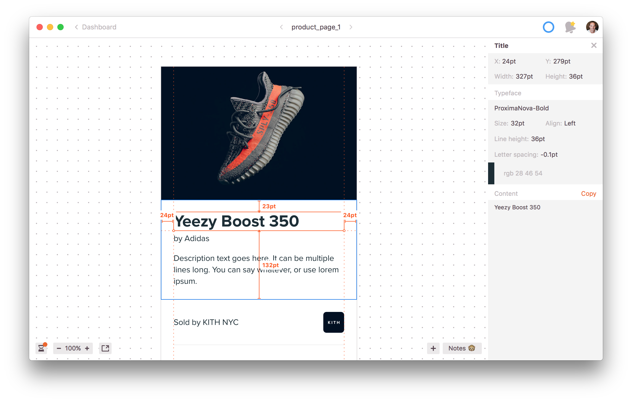
Task: Click the rgb 28 46 54 color swatch
Action: tap(491, 173)
